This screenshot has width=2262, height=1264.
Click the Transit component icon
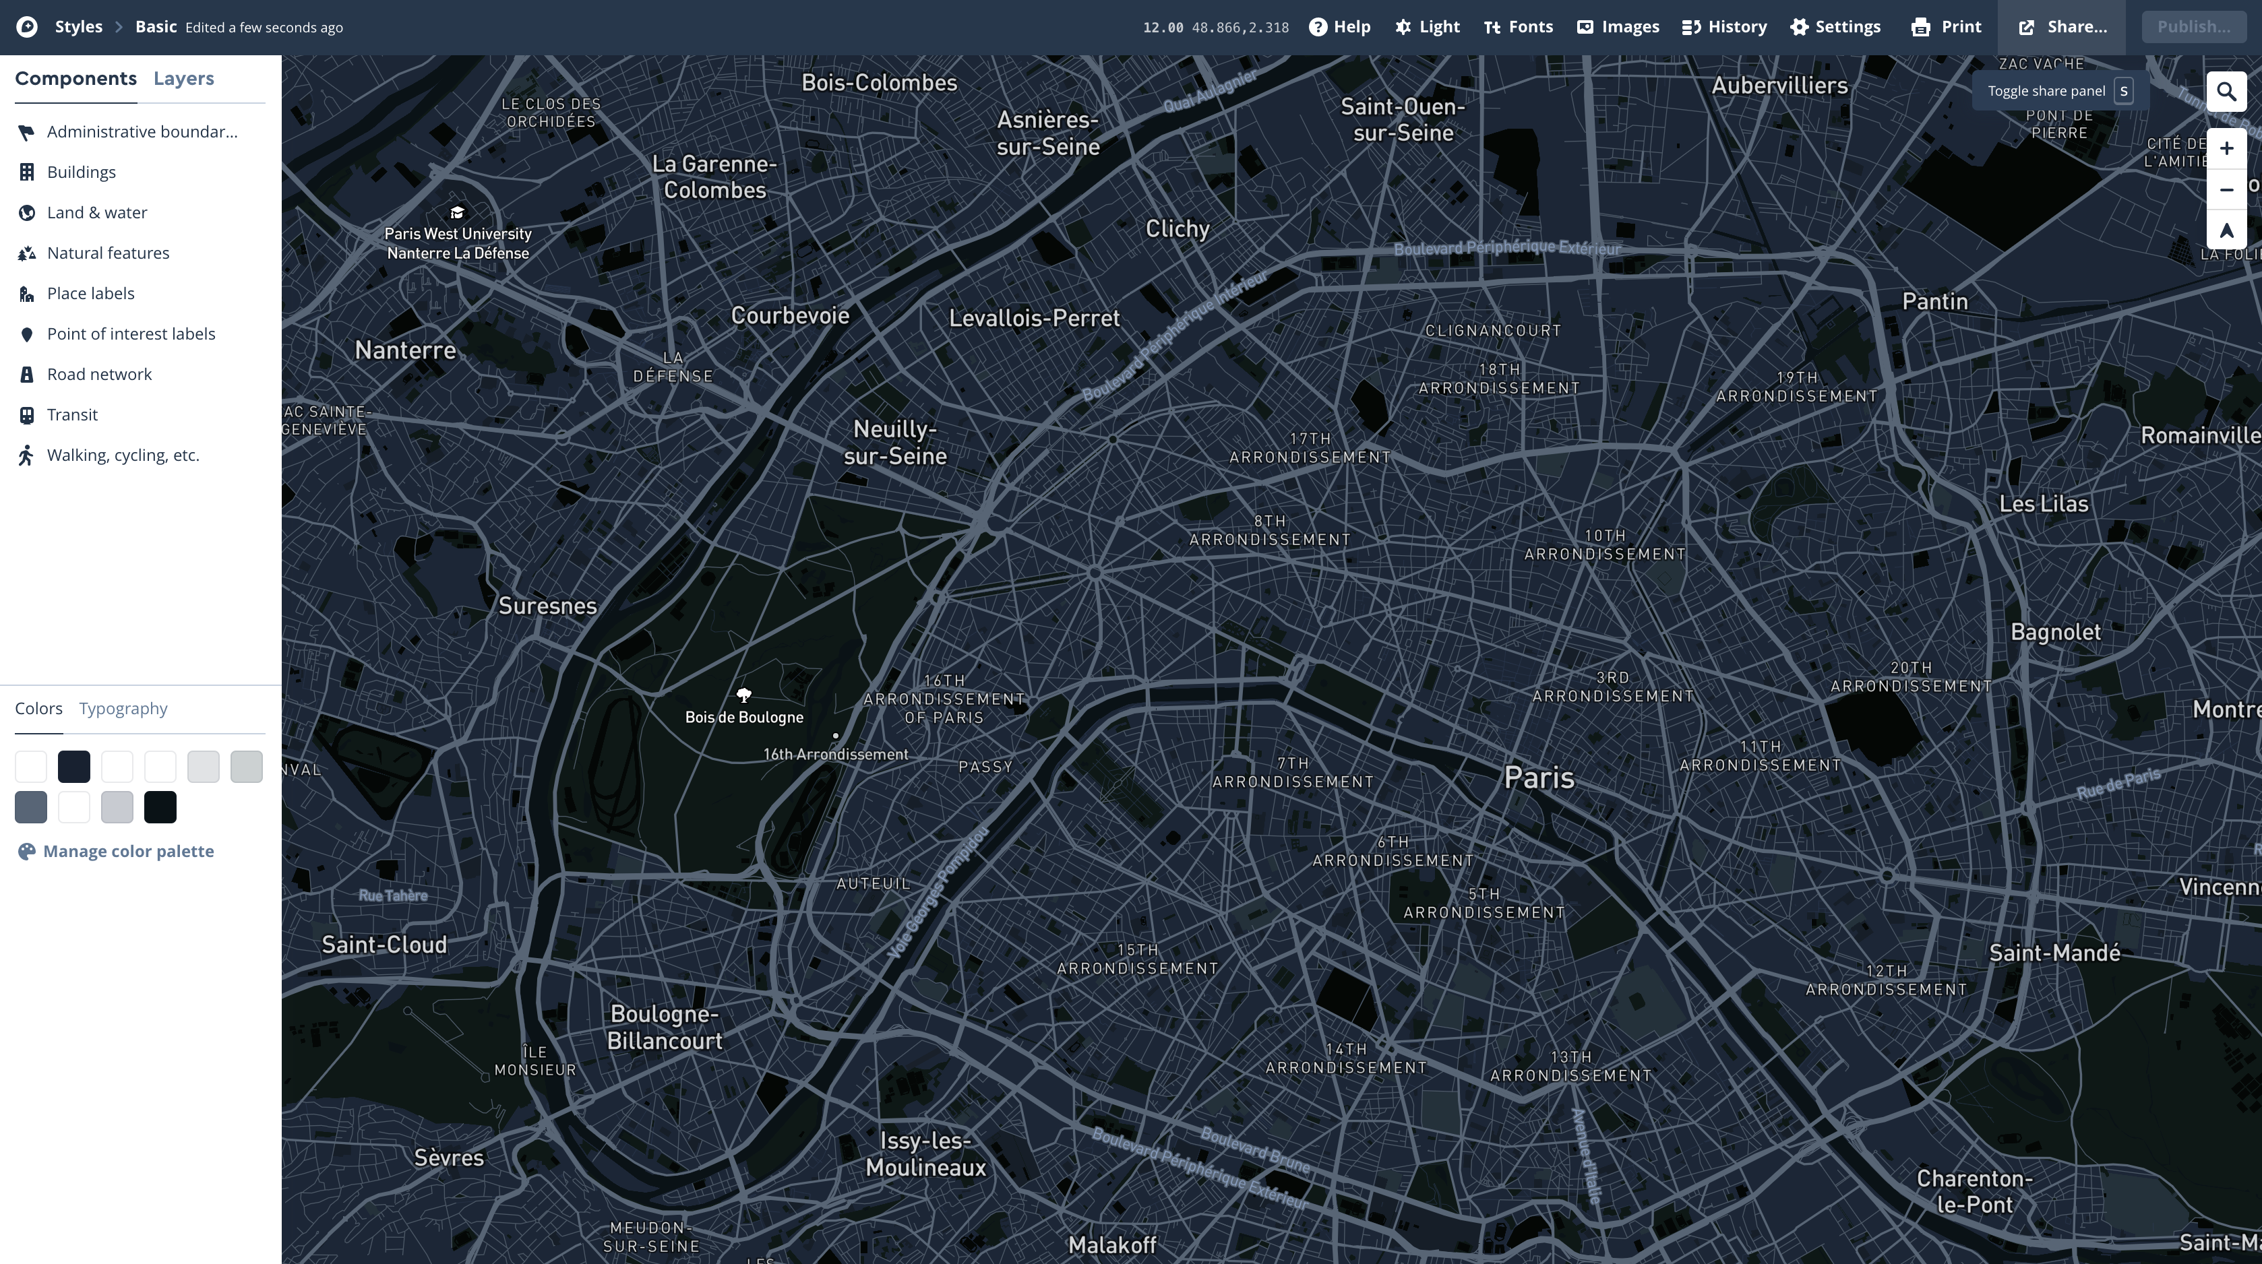tap(27, 414)
